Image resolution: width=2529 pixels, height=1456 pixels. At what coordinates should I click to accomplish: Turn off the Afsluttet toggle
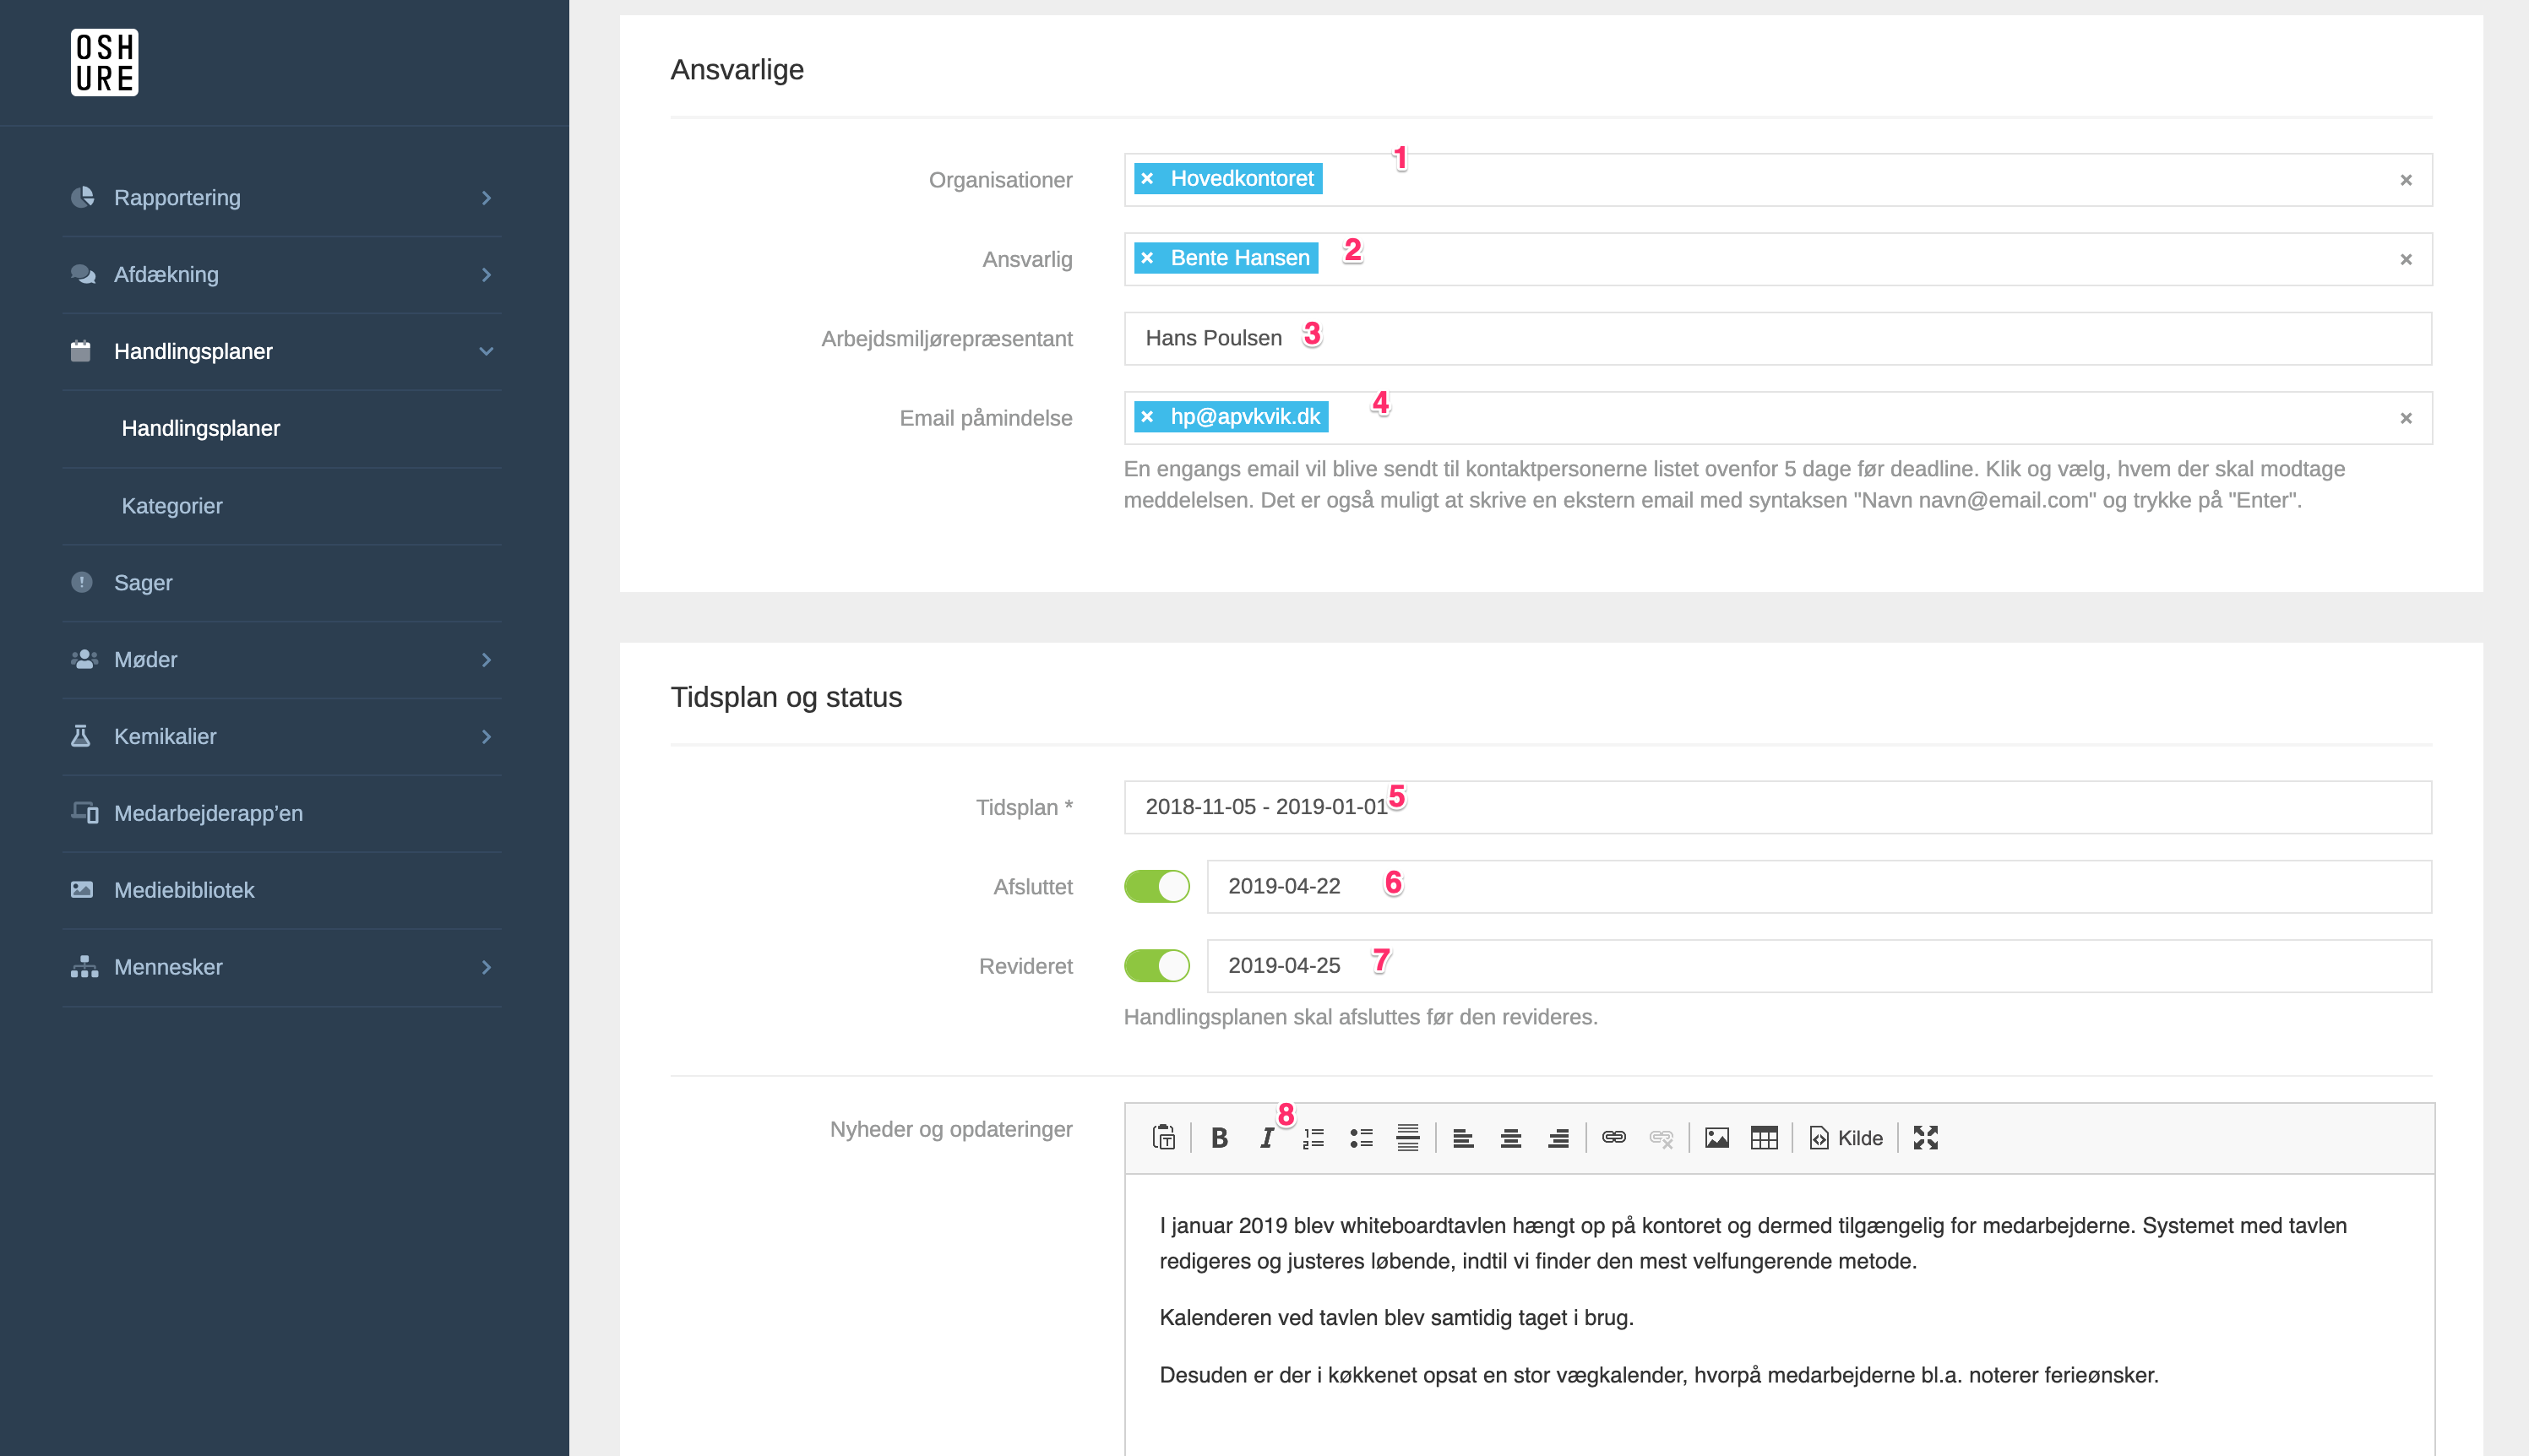(1156, 886)
